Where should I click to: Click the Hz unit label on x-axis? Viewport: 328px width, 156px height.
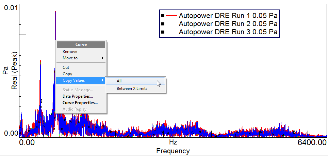173,141
